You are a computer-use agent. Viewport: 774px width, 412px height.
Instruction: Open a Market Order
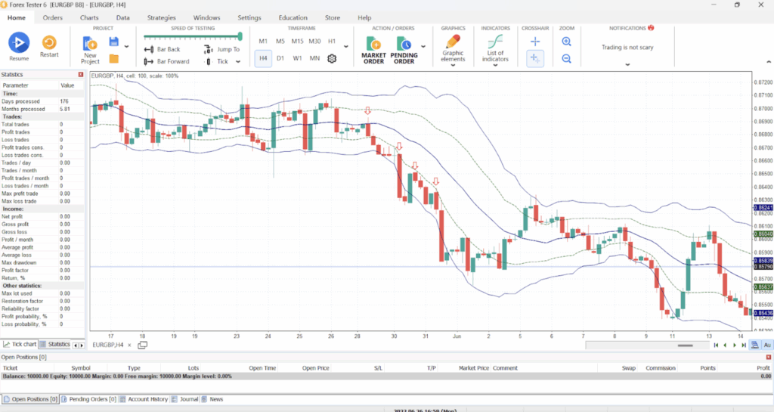(x=373, y=48)
